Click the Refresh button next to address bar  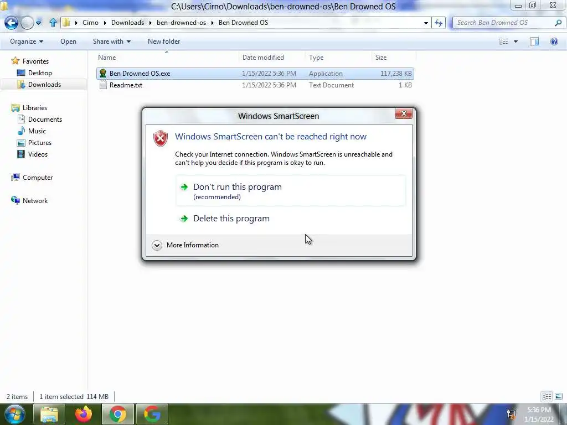[x=439, y=23]
